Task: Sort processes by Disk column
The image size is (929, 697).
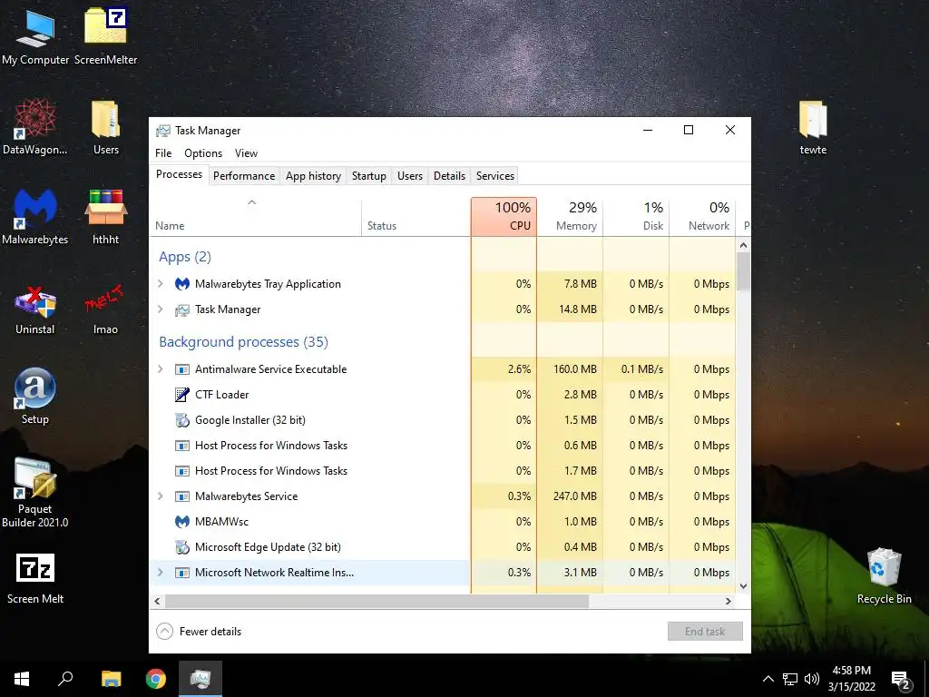Action: [636, 217]
